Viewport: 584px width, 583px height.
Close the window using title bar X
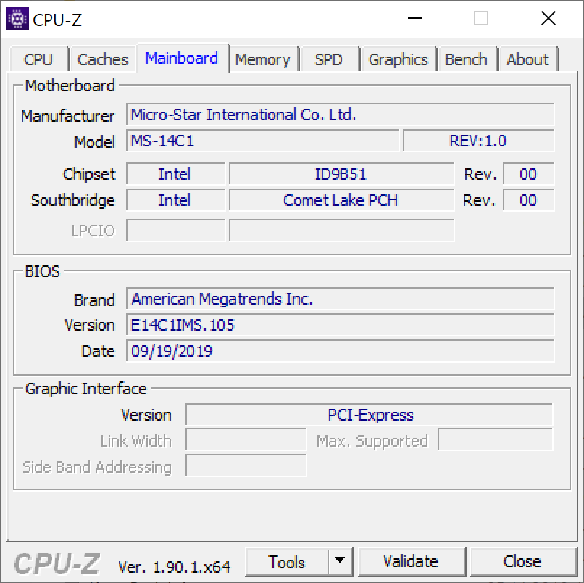pos(548,20)
